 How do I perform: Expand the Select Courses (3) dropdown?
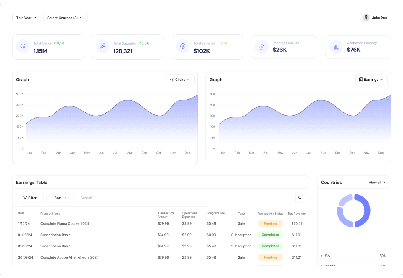pyautogui.click(x=65, y=18)
